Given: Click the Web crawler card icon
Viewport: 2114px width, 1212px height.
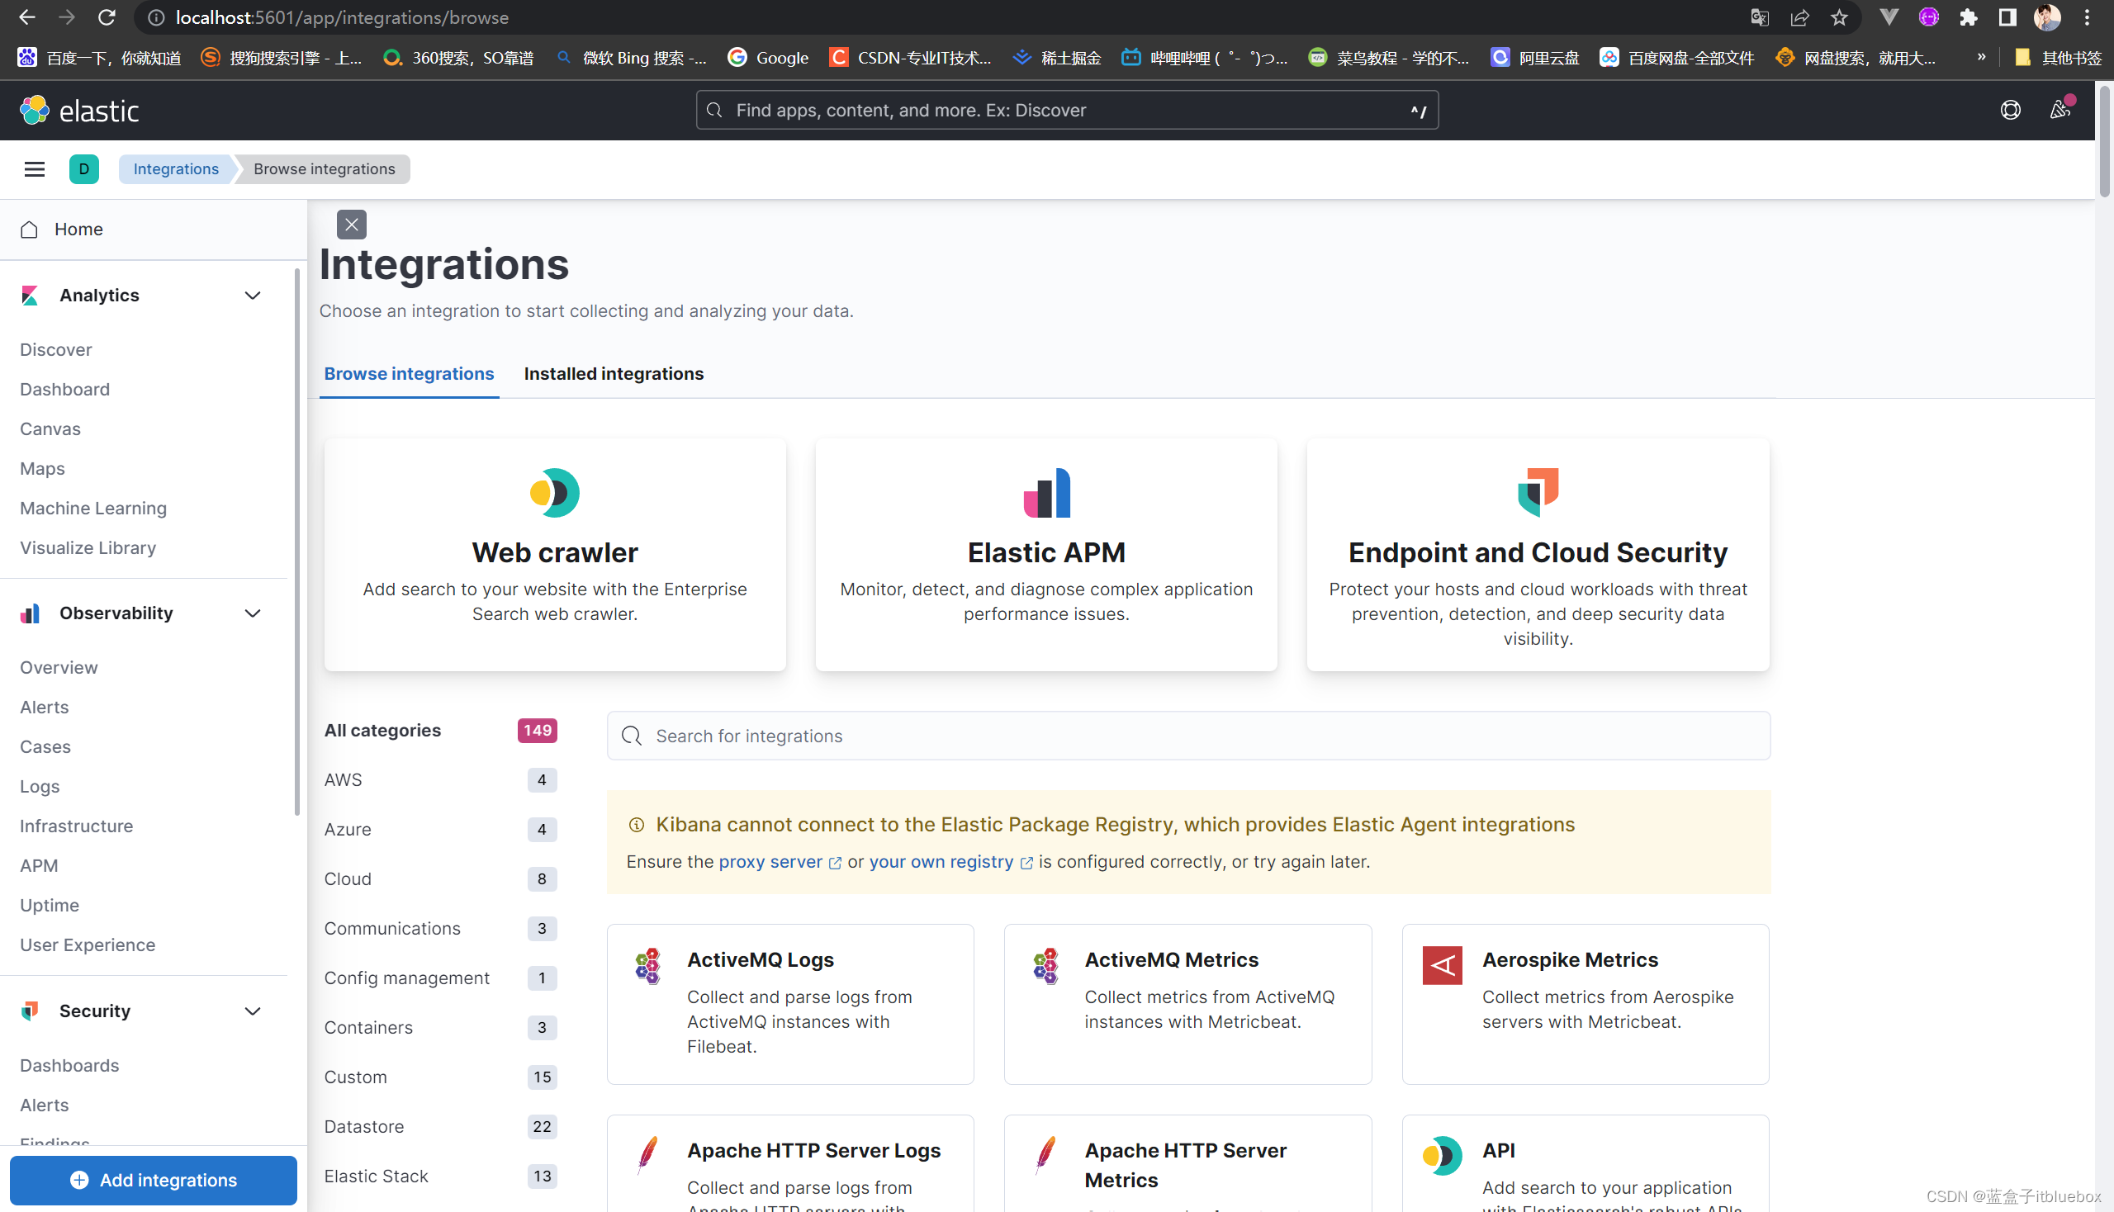Looking at the screenshot, I should point(555,493).
